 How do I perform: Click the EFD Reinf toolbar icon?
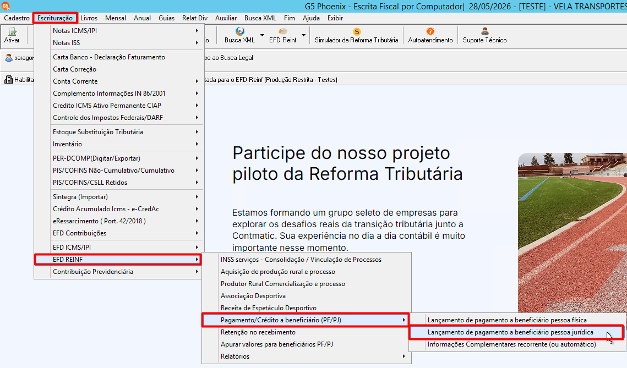pyautogui.click(x=283, y=31)
